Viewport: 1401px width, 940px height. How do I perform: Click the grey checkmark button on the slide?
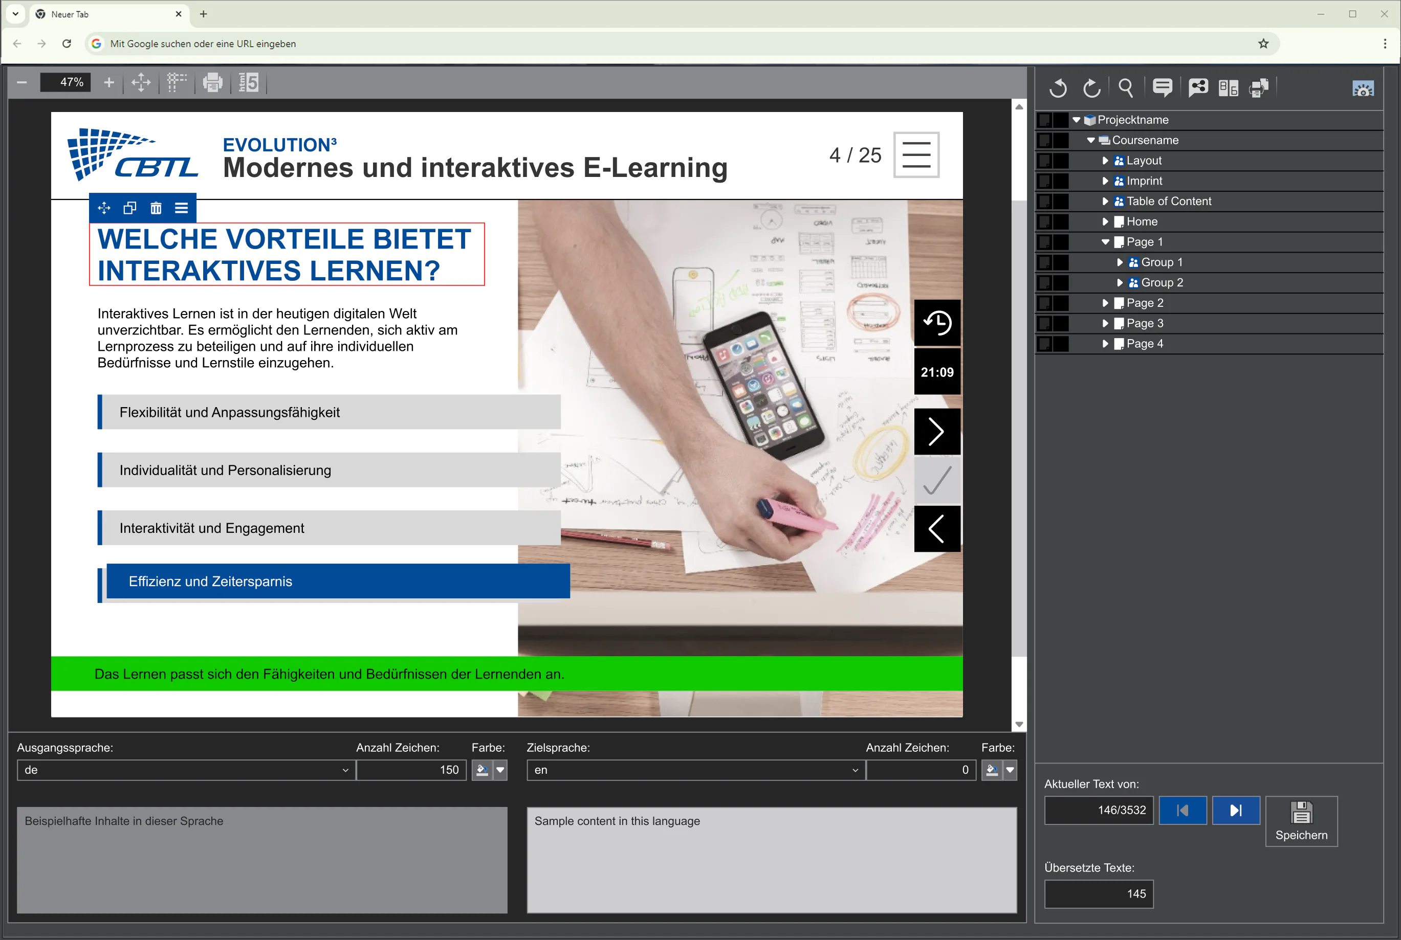pyautogui.click(x=937, y=480)
